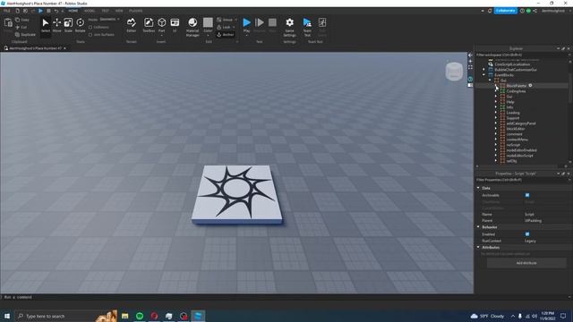Expand the BubbleChatCustomizerGui tree item
The image size is (573, 322).
click(483, 70)
